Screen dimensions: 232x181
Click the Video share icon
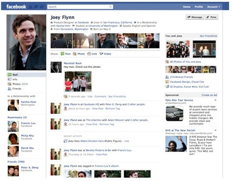tap(101, 54)
